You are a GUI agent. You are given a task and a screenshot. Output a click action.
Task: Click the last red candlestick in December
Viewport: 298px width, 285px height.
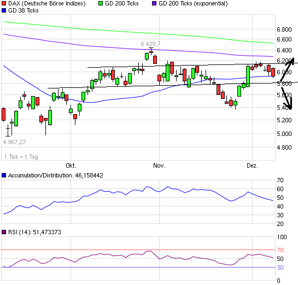point(273,72)
